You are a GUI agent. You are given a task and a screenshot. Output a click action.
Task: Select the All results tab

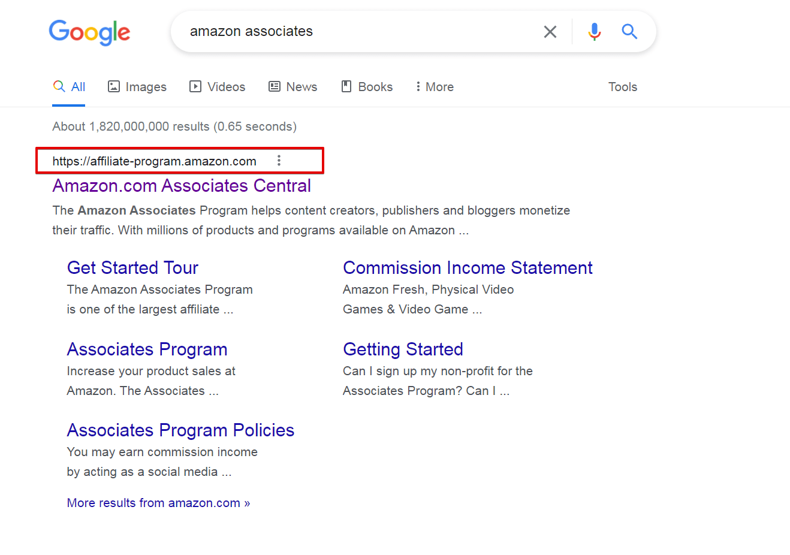(x=69, y=87)
